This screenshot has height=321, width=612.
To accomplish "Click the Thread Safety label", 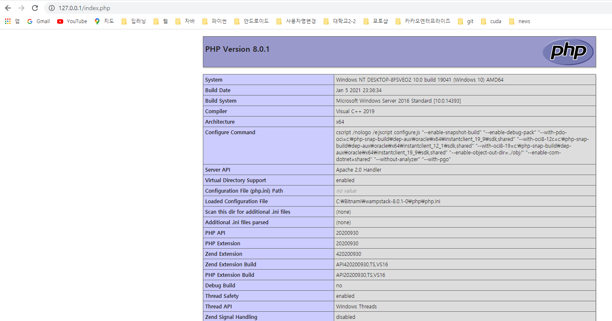I will tap(222, 296).
